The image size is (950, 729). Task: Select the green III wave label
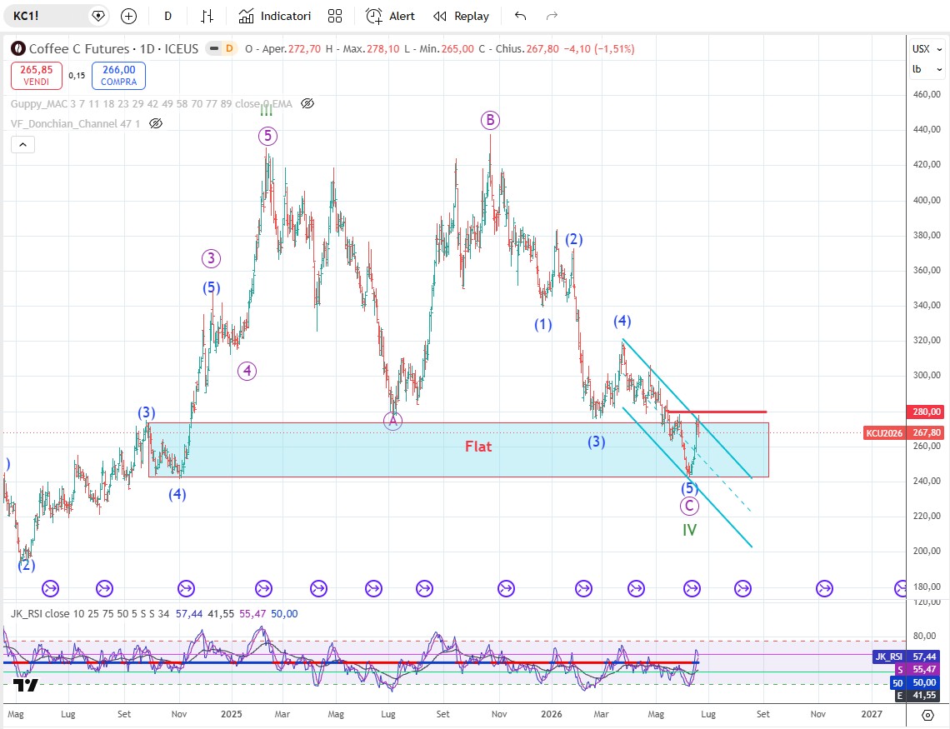[267, 110]
